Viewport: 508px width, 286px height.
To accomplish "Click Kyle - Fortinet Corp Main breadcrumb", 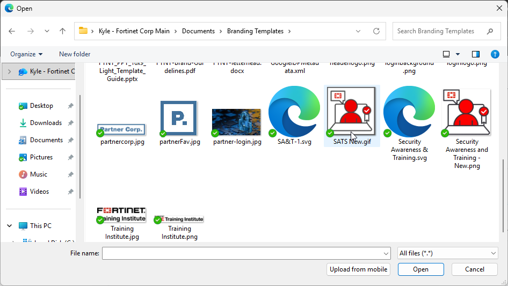I will 134,31.
